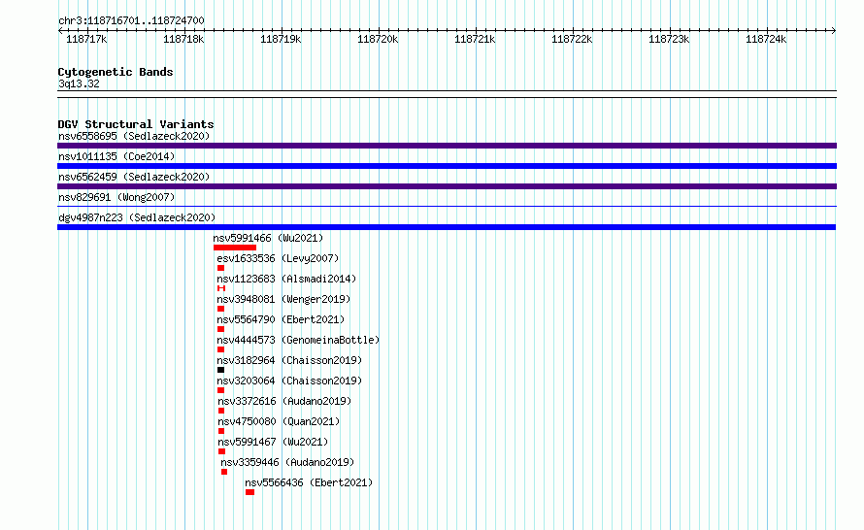Click the nsv4444573 (GenomeinaBottle) label

pyautogui.click(x=298, y=340)
